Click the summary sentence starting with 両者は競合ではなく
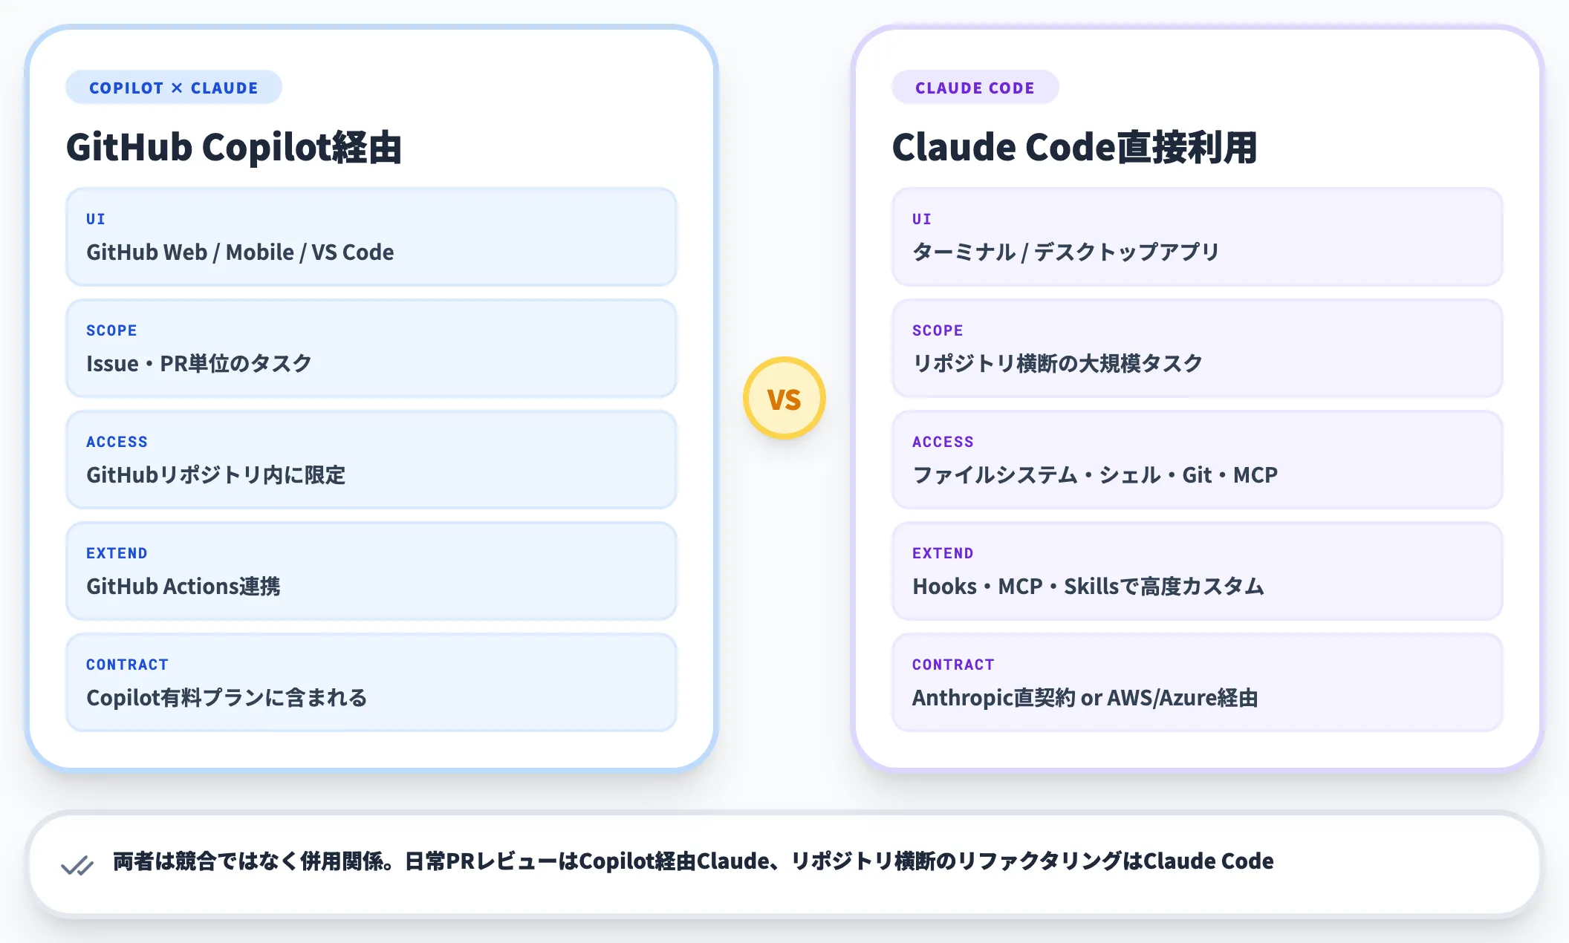Image resolution: width=1569 pixels, height=943 pixels. [693, 861]
